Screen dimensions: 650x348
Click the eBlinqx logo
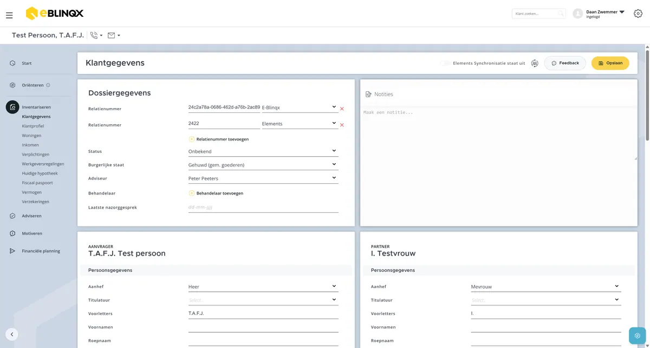[55, 13]
